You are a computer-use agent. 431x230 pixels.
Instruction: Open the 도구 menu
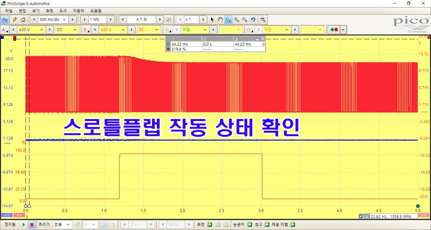pos(63,11)
